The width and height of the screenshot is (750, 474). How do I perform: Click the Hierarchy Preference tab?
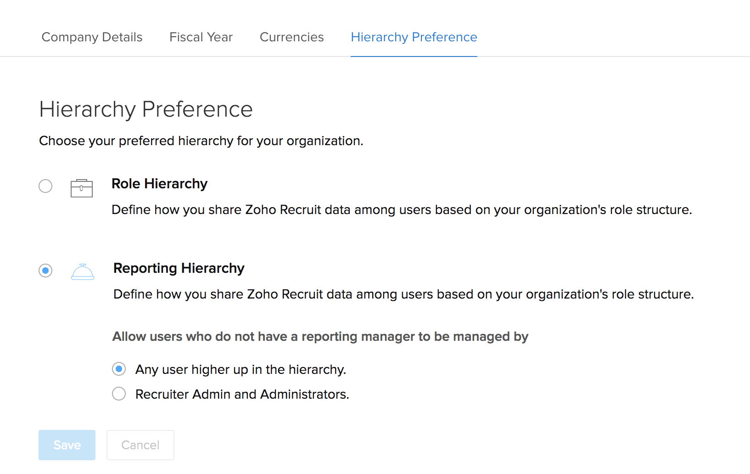click(414, 37)
